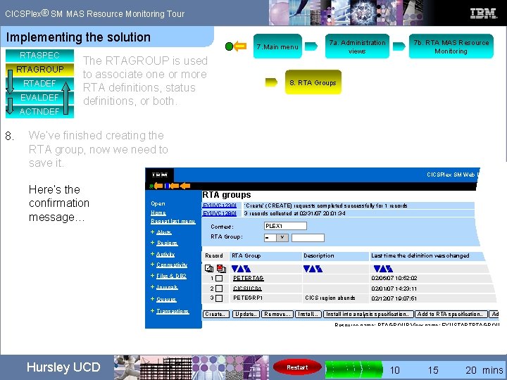Click the red Restart button
This screenshot has height=380, width=507.
[x=297, y=367]
